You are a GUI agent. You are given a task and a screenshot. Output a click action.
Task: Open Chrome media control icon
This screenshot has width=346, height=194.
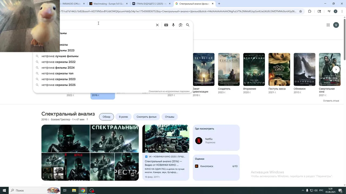[329, 11]
